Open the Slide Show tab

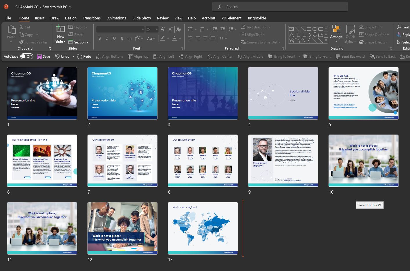[x=142, y=18]
